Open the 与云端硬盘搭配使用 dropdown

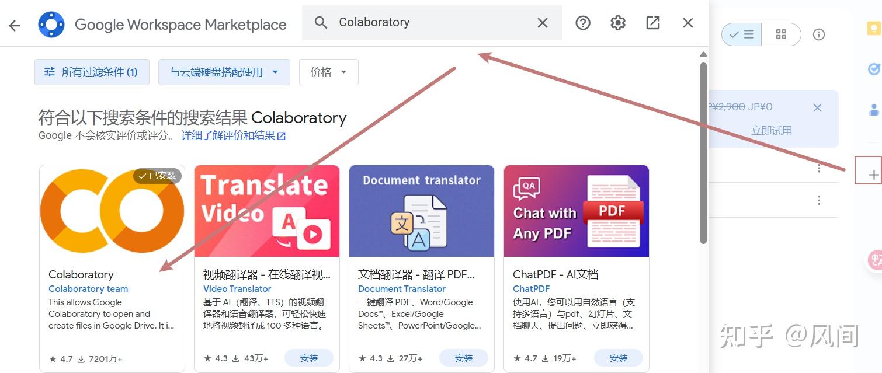224,71
